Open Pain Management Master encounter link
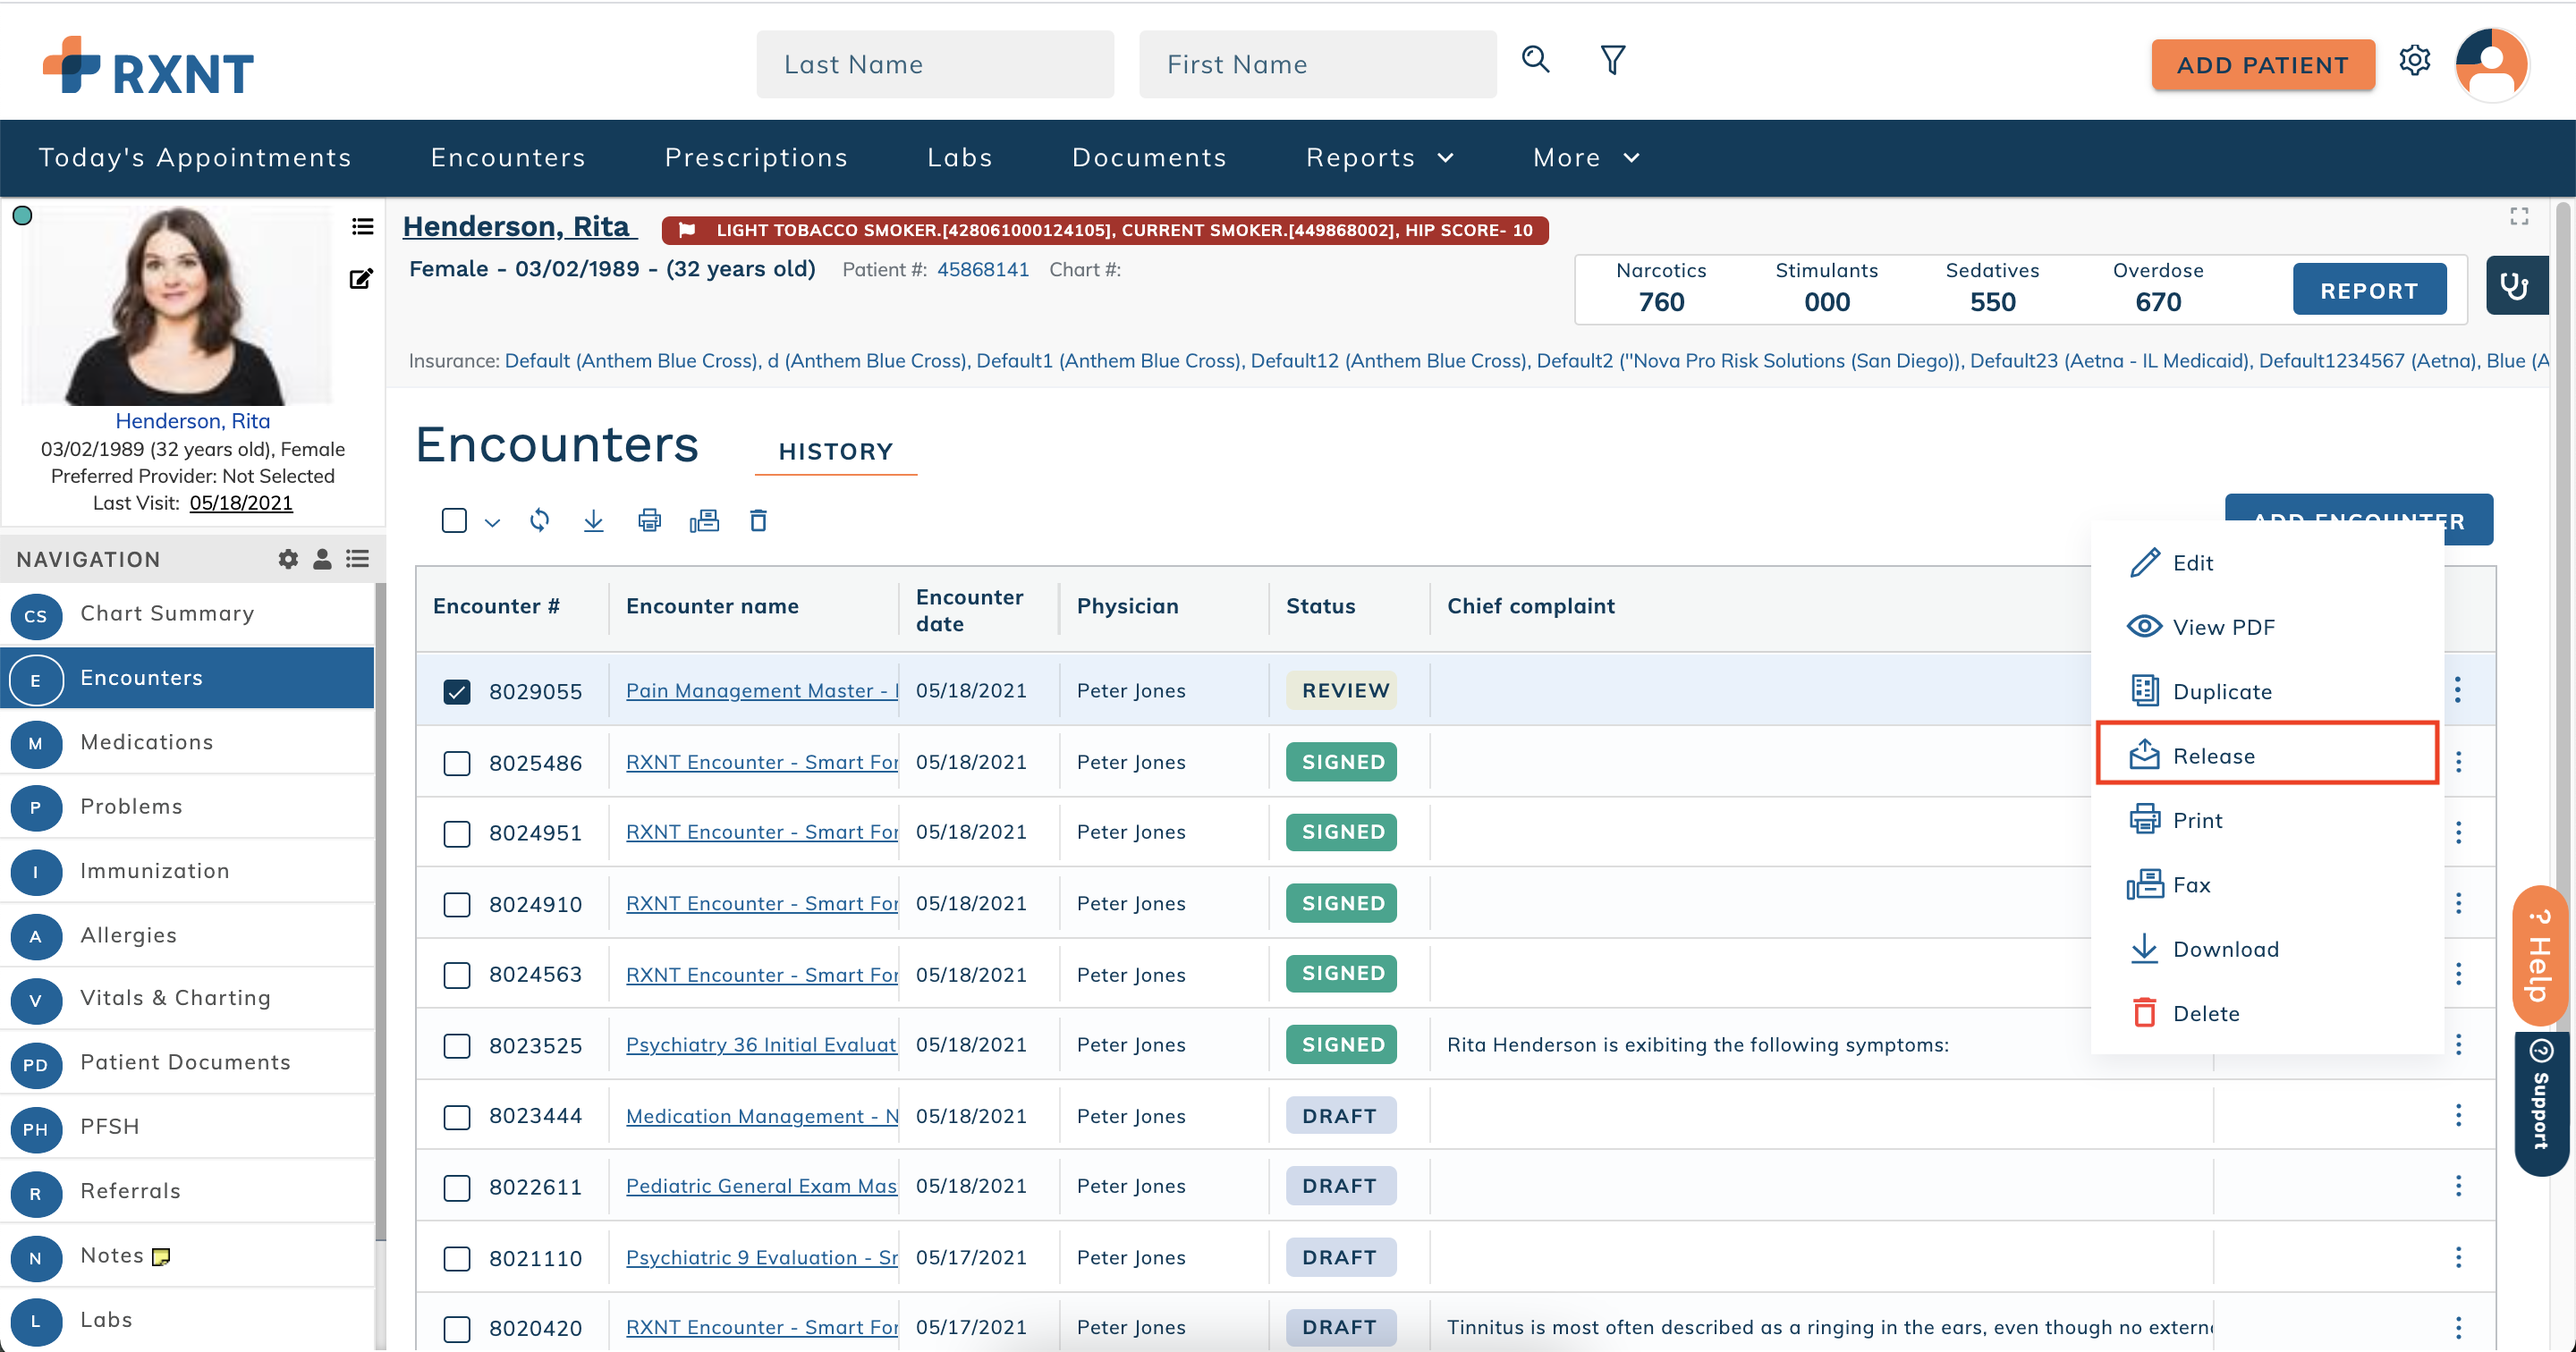This screenshot has width=2576, height=1352. (x=762, y=690)
